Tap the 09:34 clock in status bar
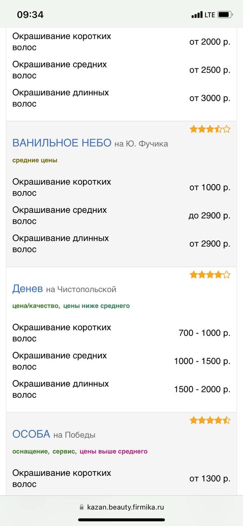Viewport: 243px width, 526px height. pyautogui.click(x=30, y=15)
